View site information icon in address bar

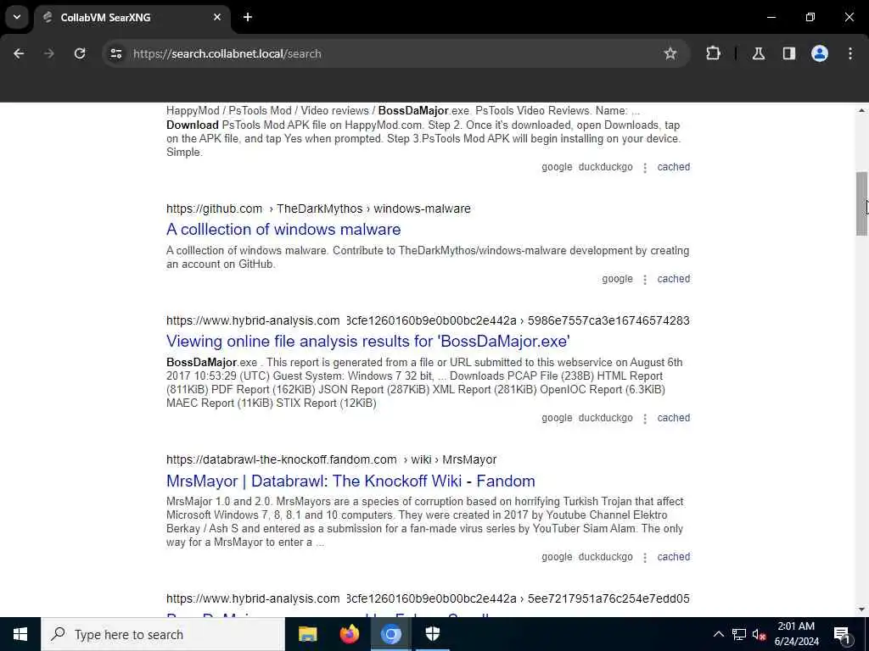point(115,53)
